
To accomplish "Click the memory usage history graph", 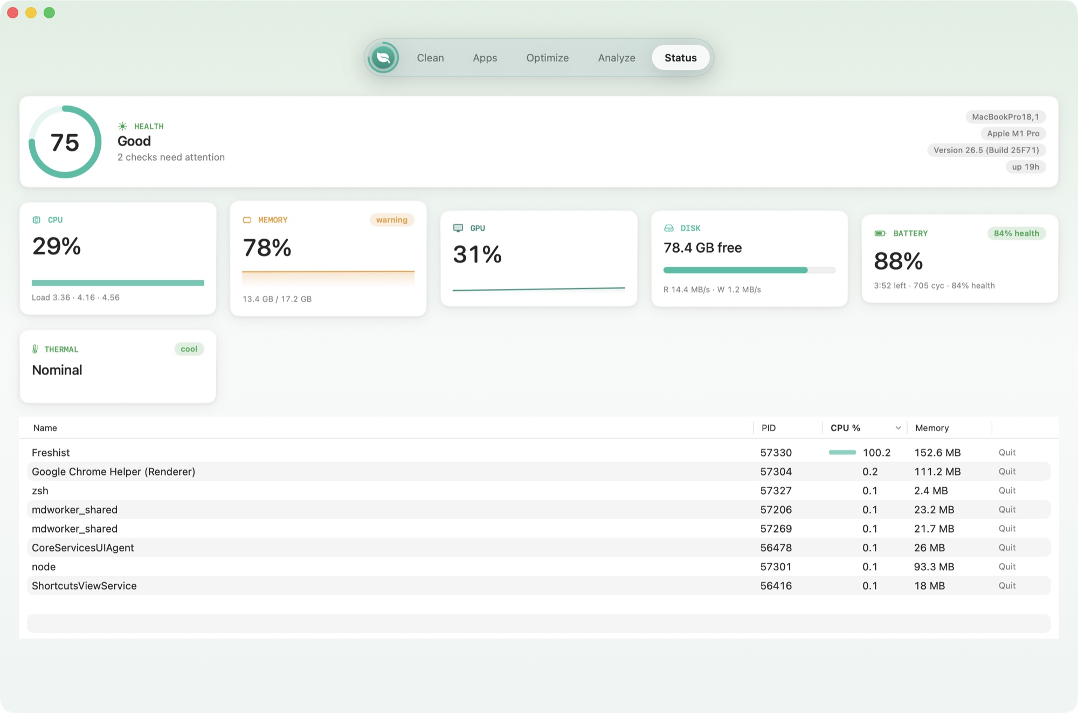I will (x=328, y=278).
